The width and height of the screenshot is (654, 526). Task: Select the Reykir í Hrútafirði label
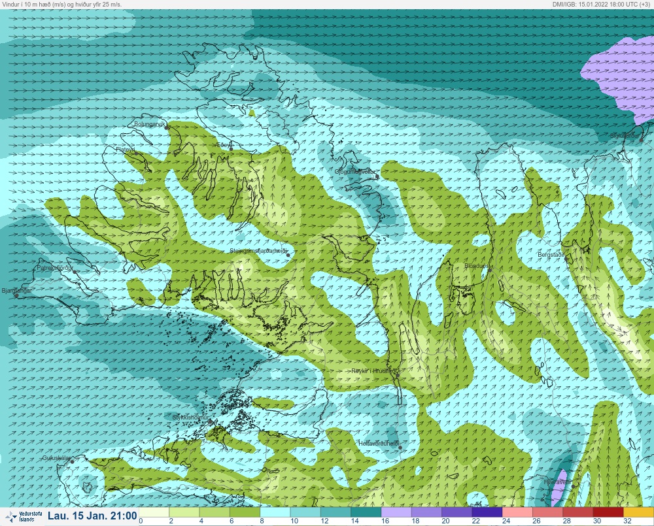pyautogui.click(x=374, y=370)
